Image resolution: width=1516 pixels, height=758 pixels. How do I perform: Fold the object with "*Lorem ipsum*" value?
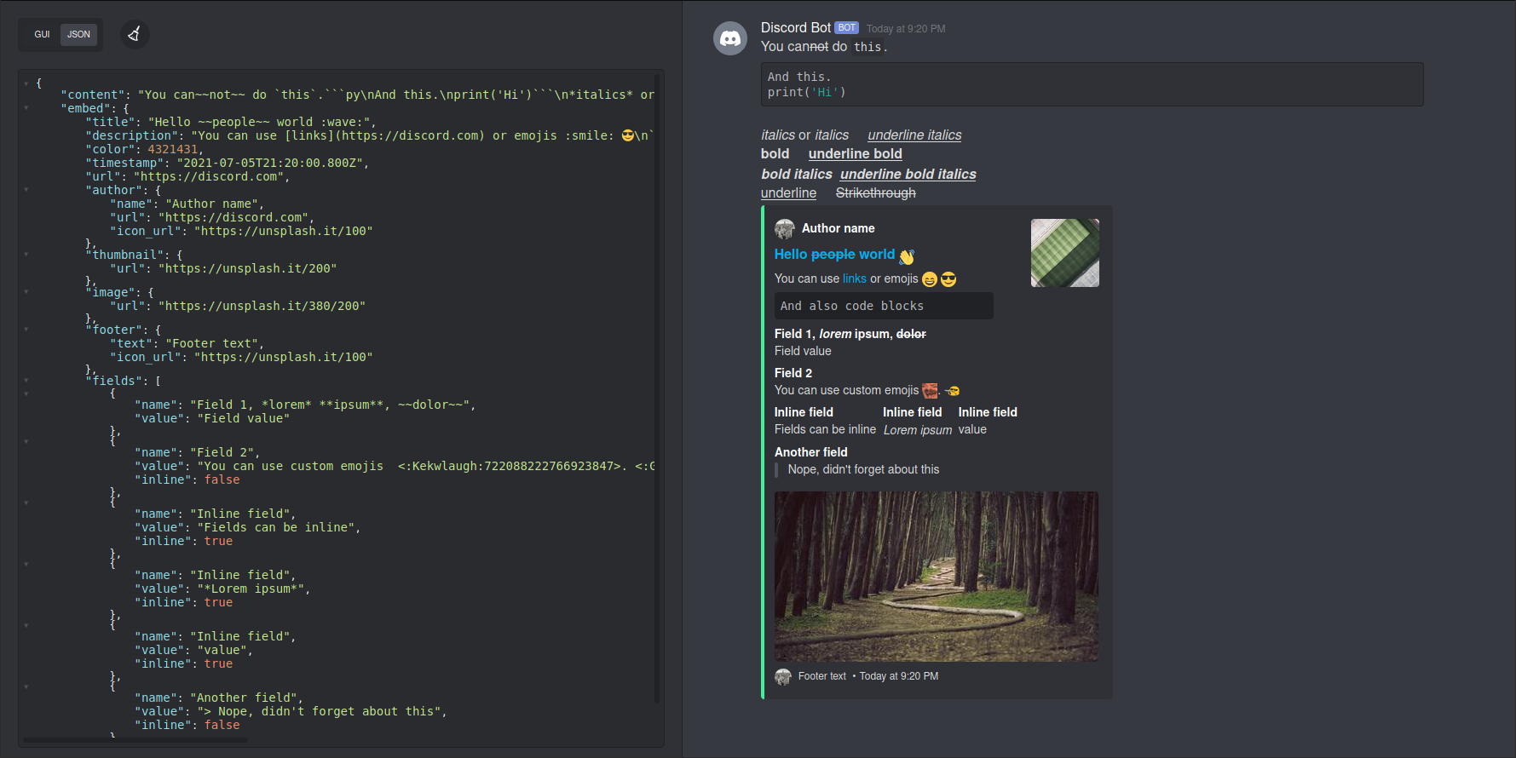point(26,565)
